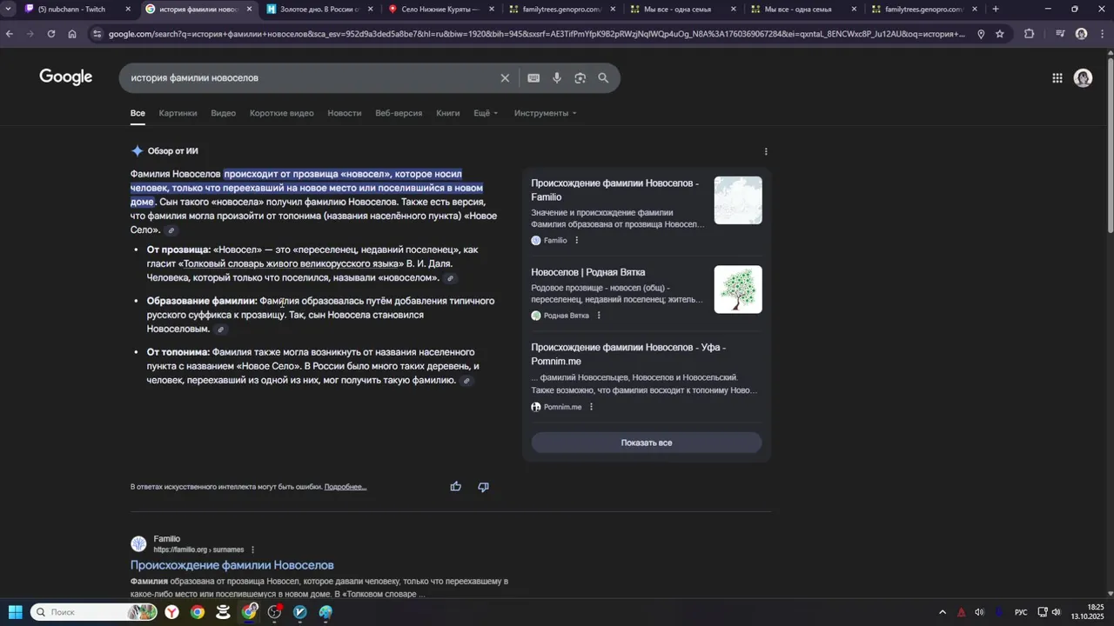Clear the search box with the X icon
The height and width of the screenshot is (626, 1114).
505,78
